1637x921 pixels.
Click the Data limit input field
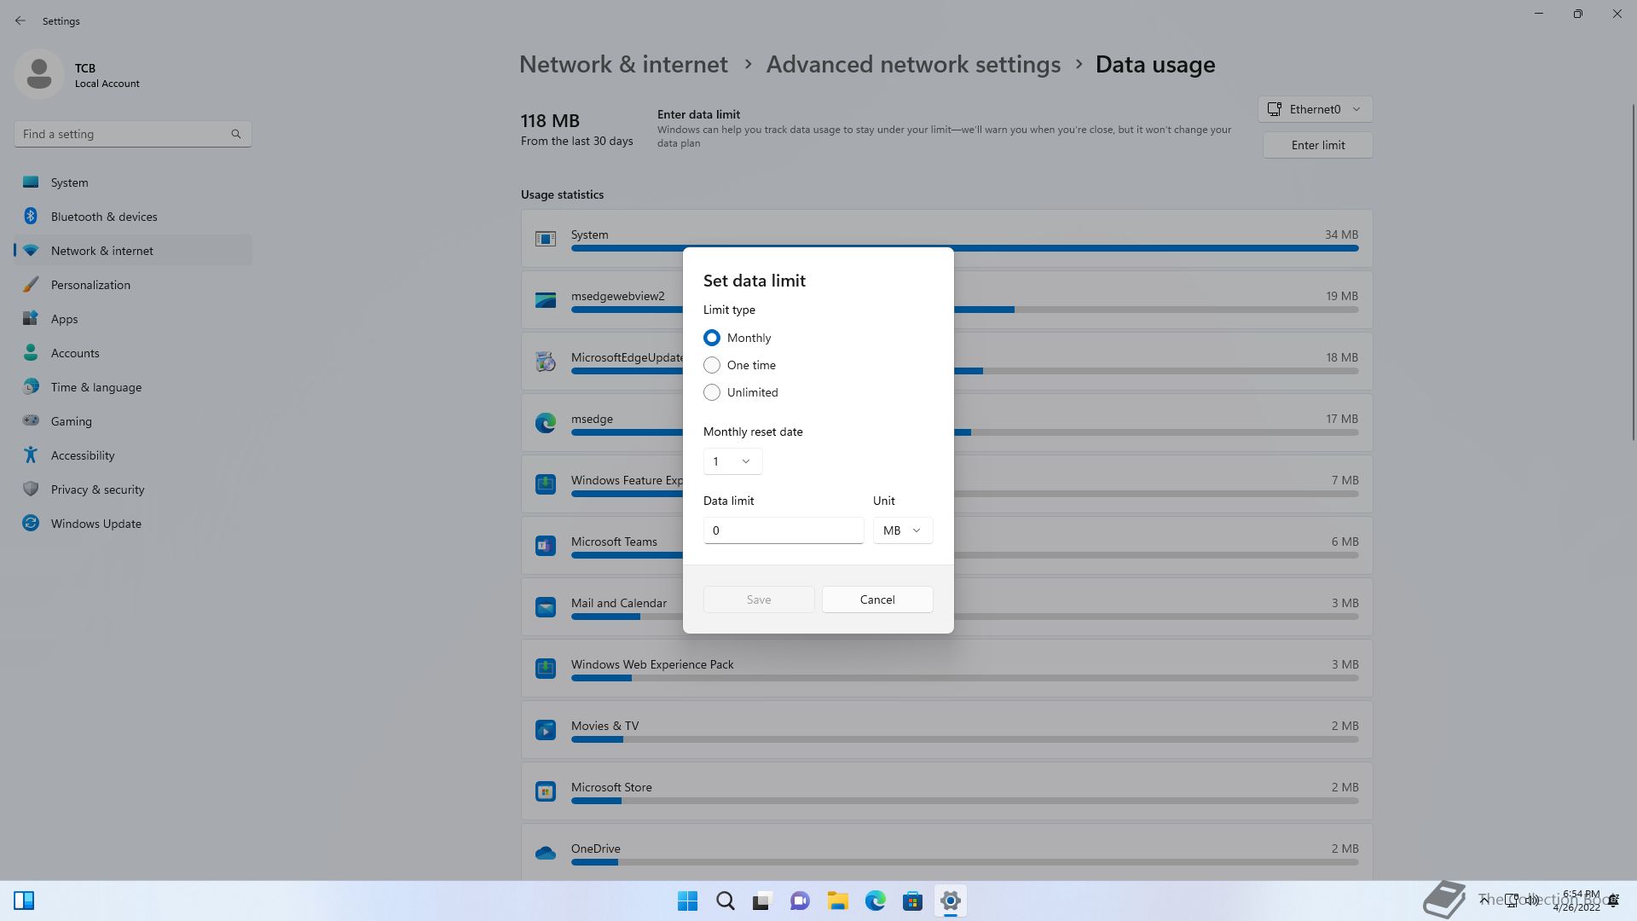(x=783, y=530)
